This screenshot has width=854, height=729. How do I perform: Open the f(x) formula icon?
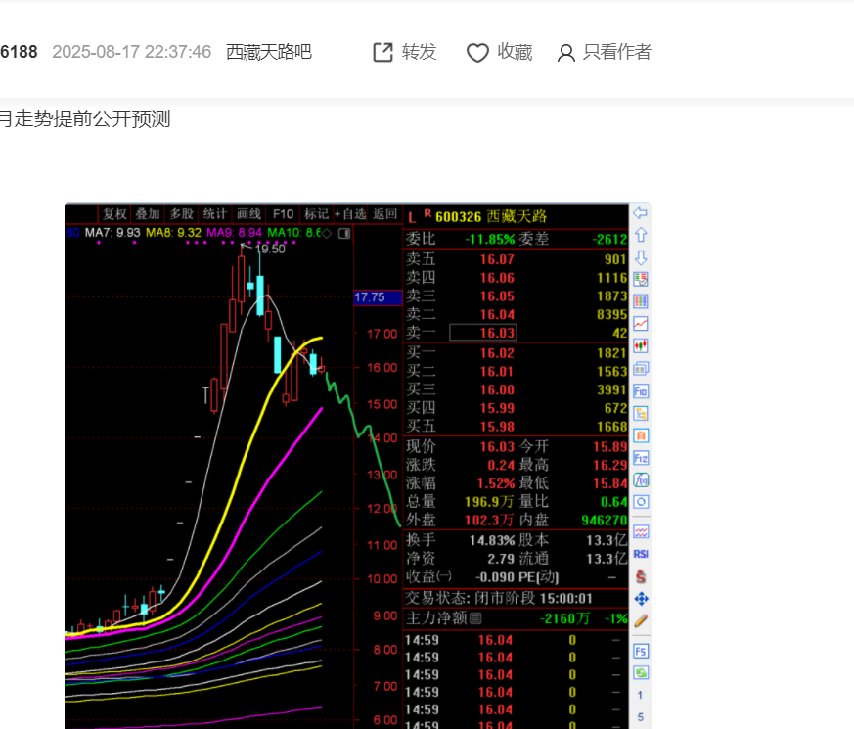(x=641, y=480)
